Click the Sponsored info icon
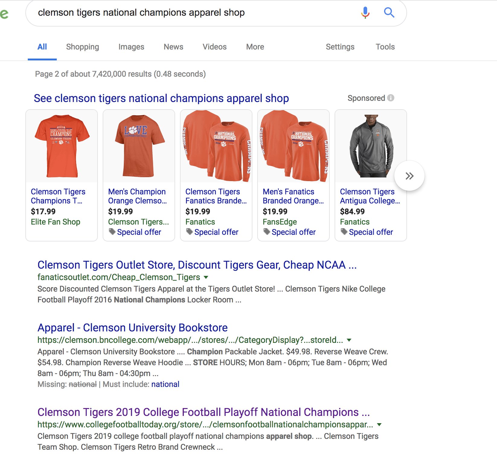 [x=391, y=98]
